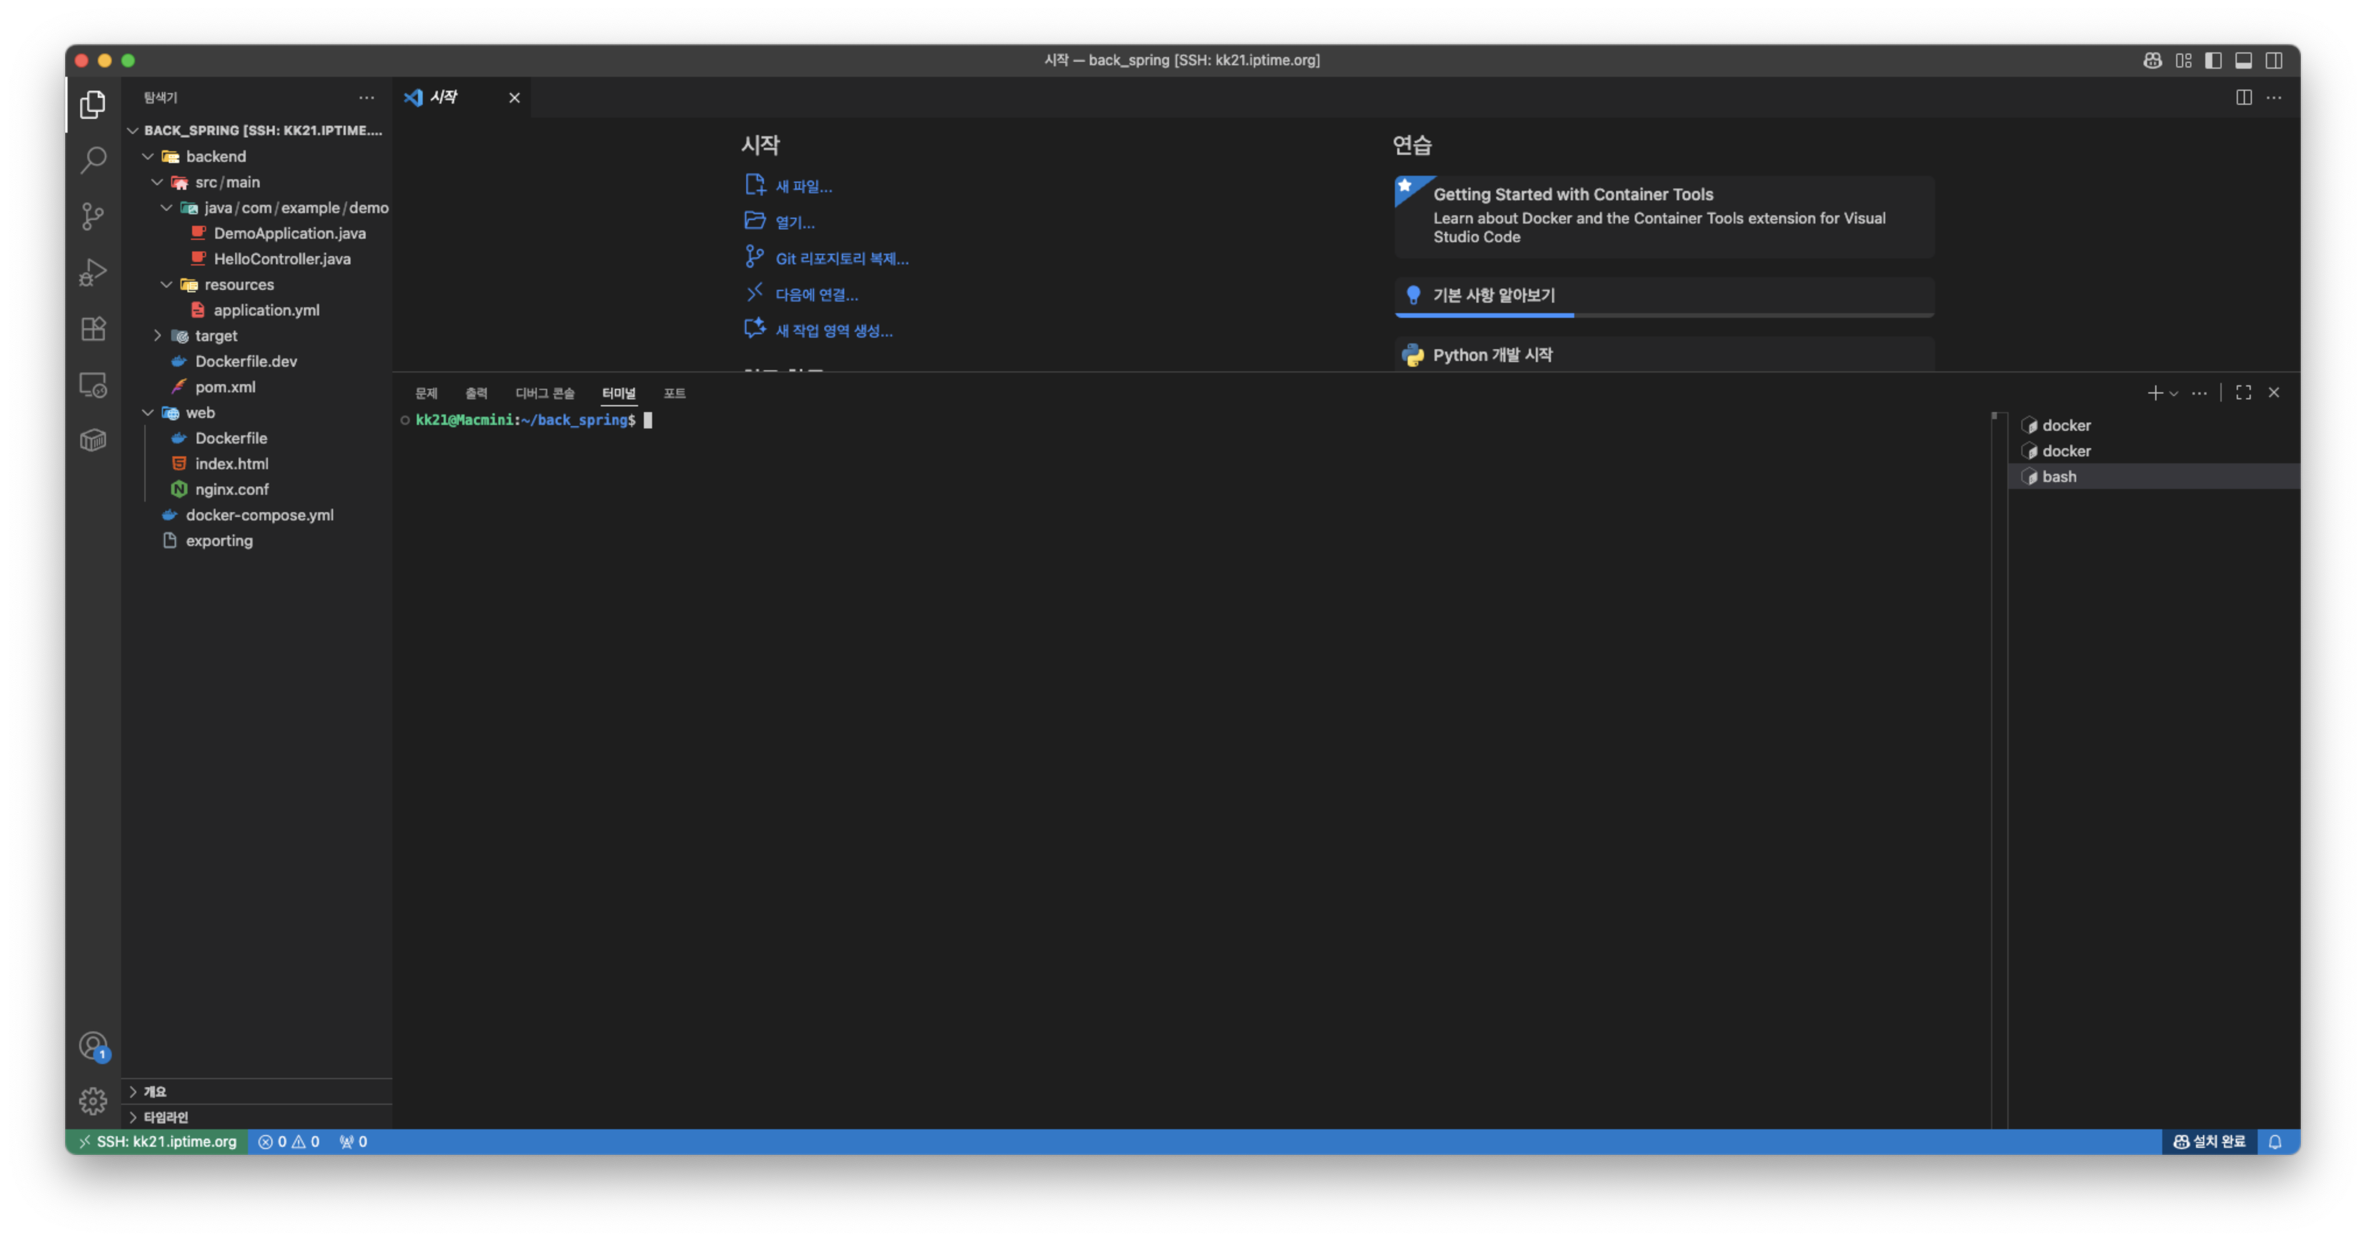Open docker-compose.yml in the explorer
Image resolution: width=2366 pixels, height=1241 pixels.
[259, 515]
